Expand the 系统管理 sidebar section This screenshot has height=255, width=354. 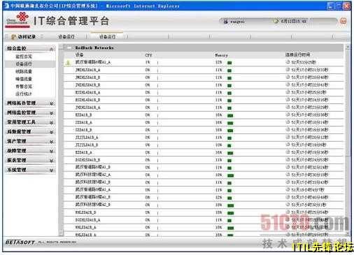click(52, 170)
